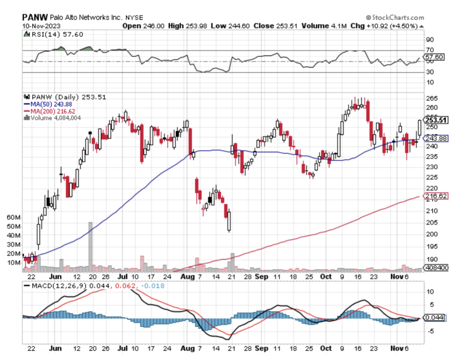Click the 70 label on the RSI axis
This screenshot has height=362, width=456.
coord(430,50)
